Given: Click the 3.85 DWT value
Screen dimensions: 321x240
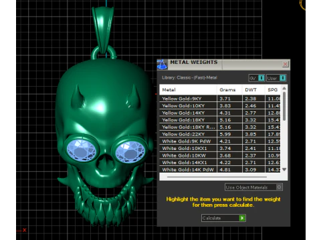Looking at the screenshot, I should click(251, 134).
